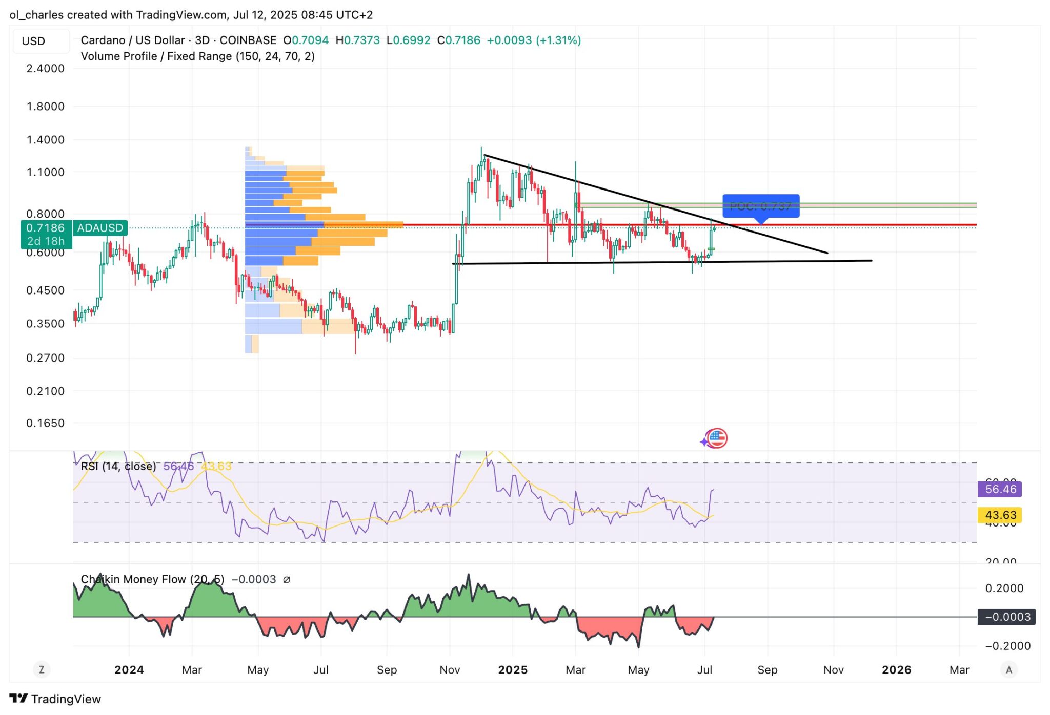Click the yellow 43.63 RSI average tag
This screenshot has height=715, width=1050.
[x=1000, y=515]
